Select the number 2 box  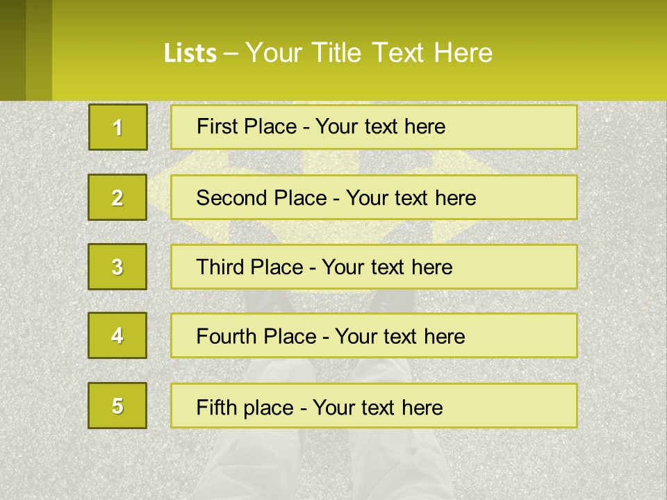point(117,197)
